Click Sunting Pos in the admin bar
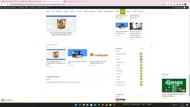 click(40, 7)
